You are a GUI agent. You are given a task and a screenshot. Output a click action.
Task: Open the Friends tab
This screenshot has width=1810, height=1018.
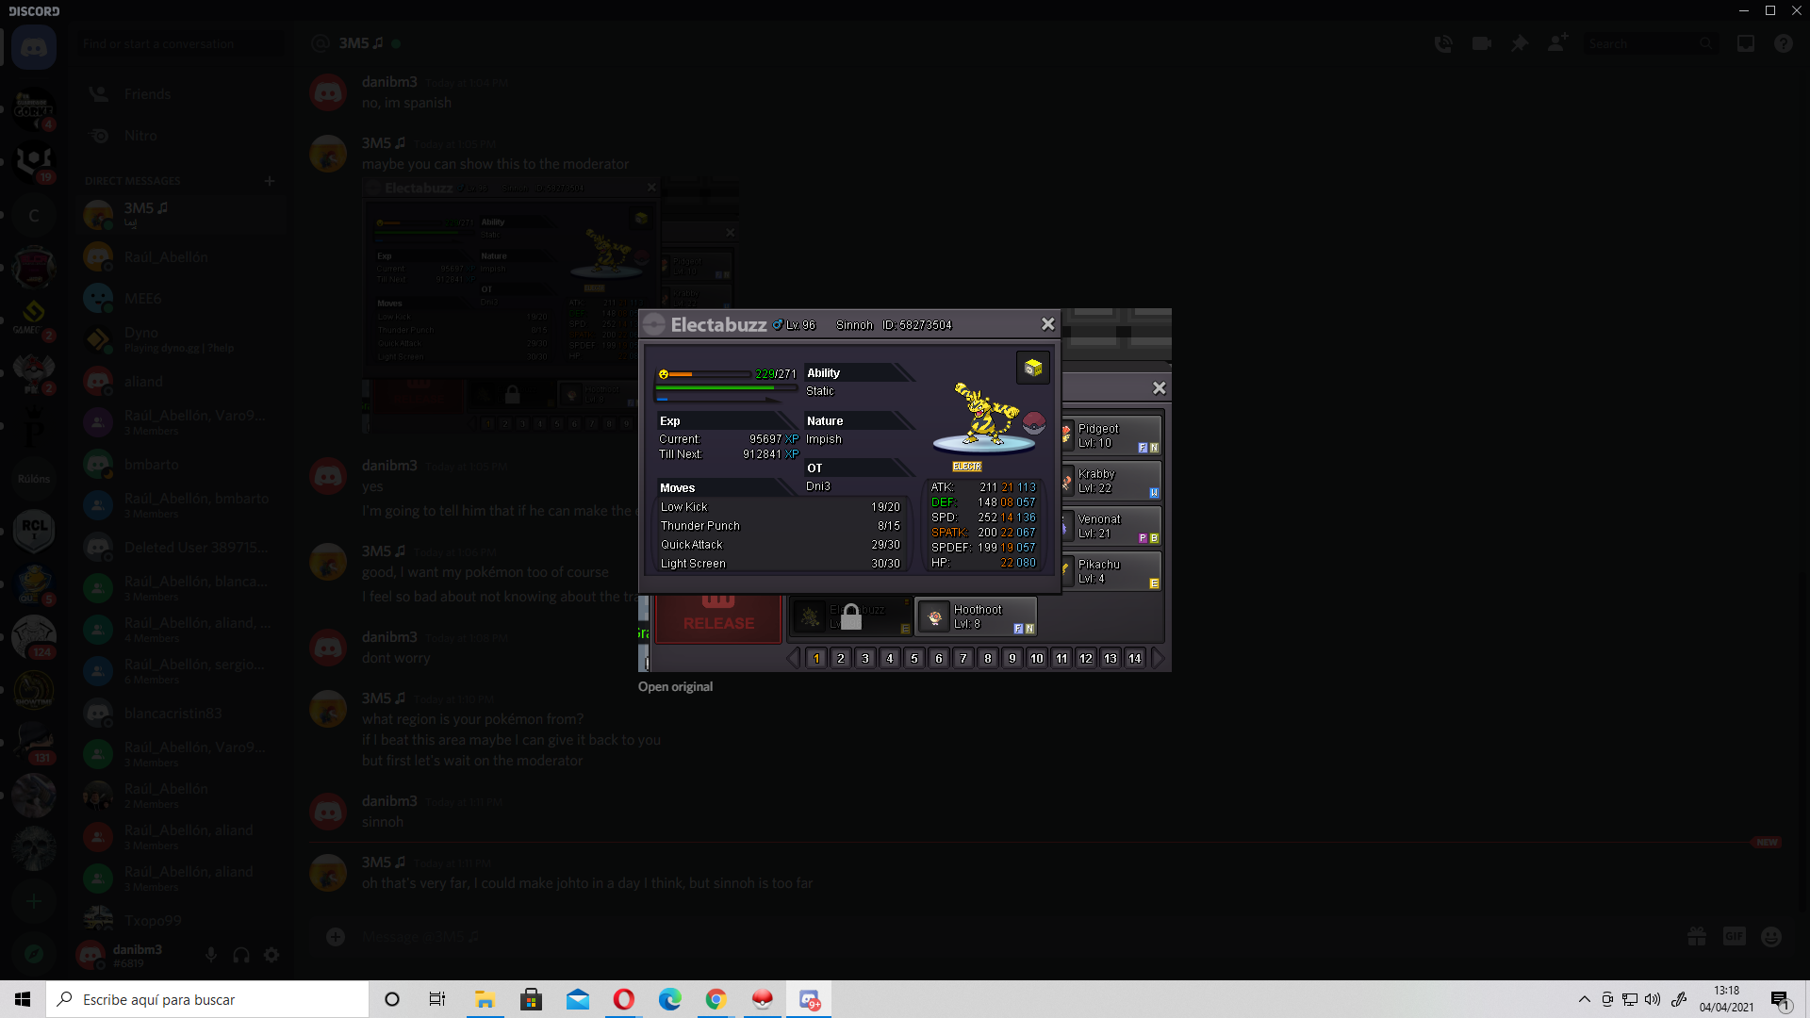tap(147, 94)
